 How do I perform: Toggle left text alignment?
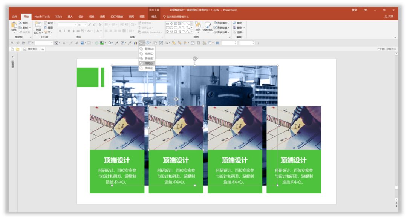[x=106, y=31]
